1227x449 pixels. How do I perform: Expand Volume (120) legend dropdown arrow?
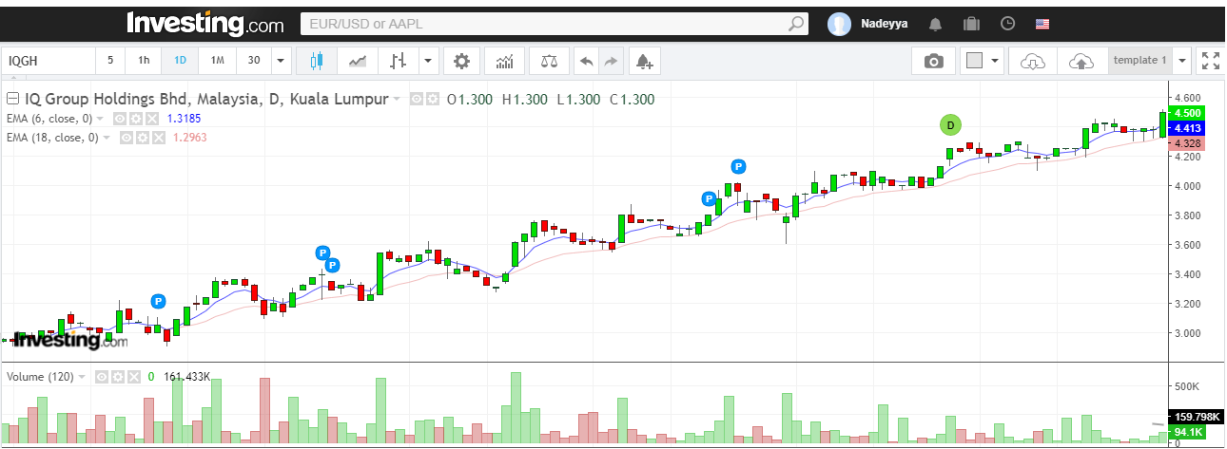click(82, 377)
